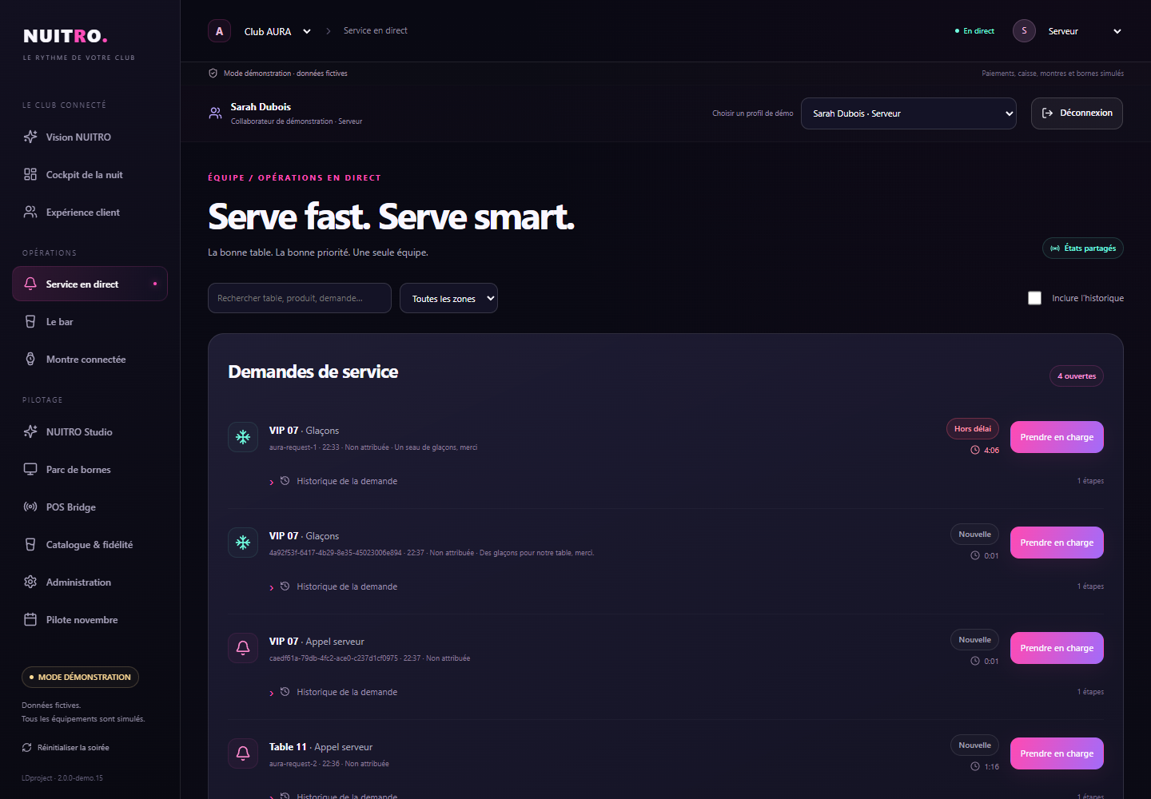Enable the Inclure l'historique checkbox
Image resolution: width=1151 pixels, height=799 pixels.
1034,298
